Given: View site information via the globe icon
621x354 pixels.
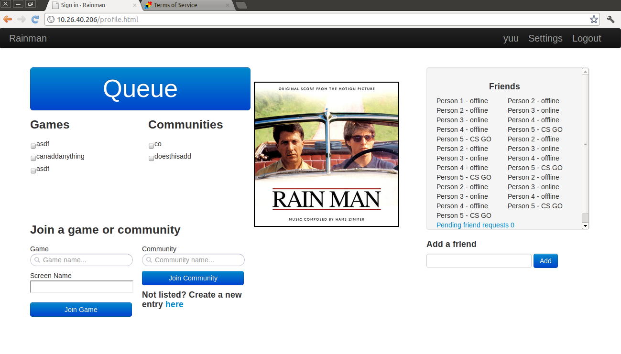Looking at the screenshot, I should tap(51, 20).
